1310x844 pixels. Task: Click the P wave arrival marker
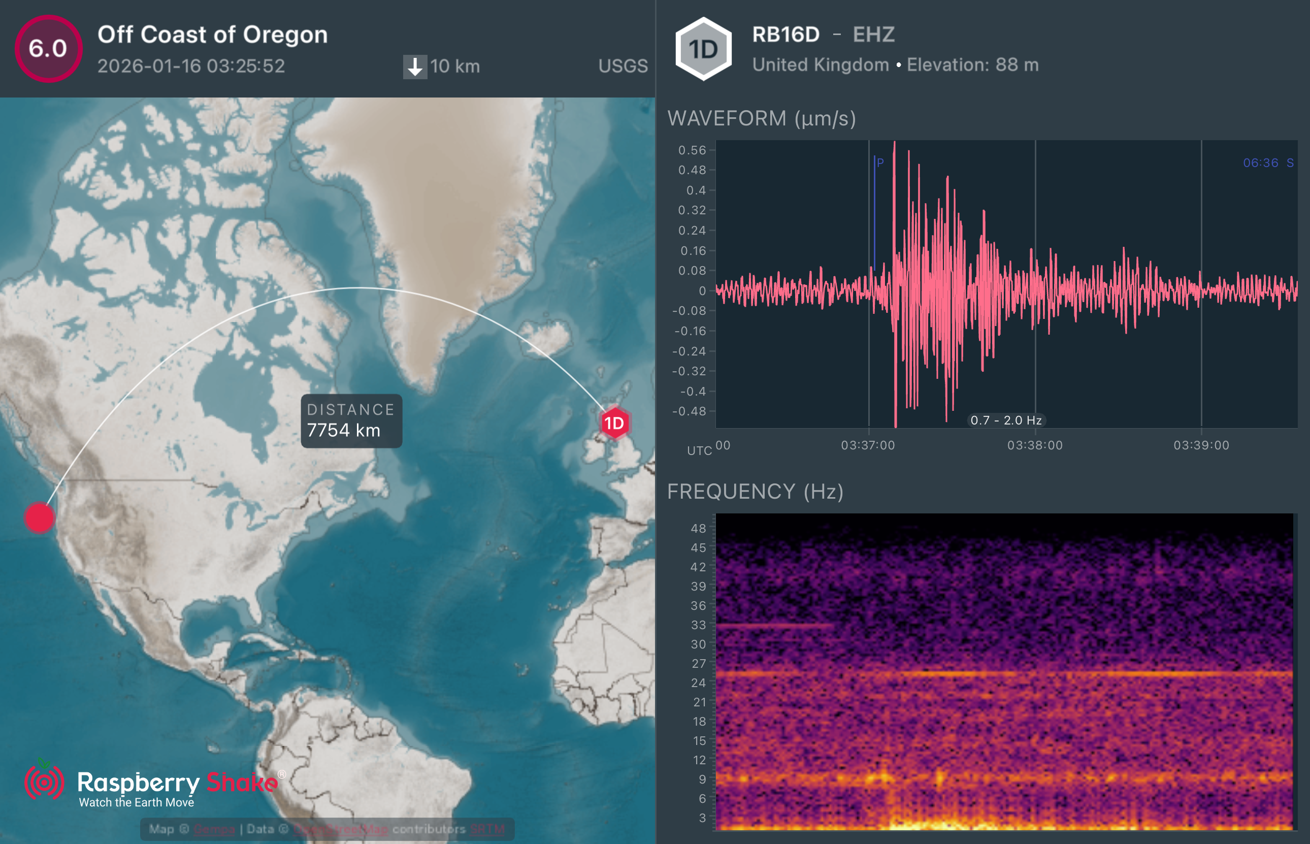click(879, 163)
